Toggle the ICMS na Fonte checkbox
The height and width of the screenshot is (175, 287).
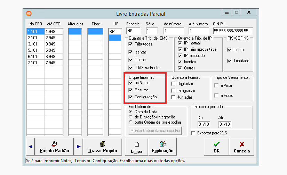130,68
